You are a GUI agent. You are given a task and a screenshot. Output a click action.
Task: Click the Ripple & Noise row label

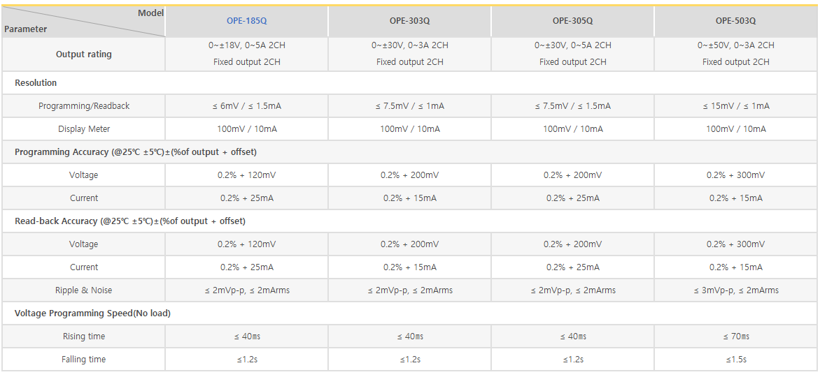[84, 290]
